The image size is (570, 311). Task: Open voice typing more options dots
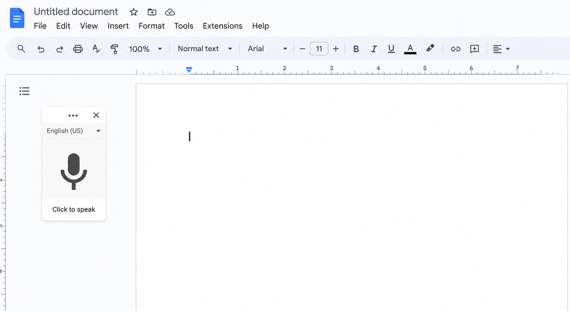(x=73, y=115)
